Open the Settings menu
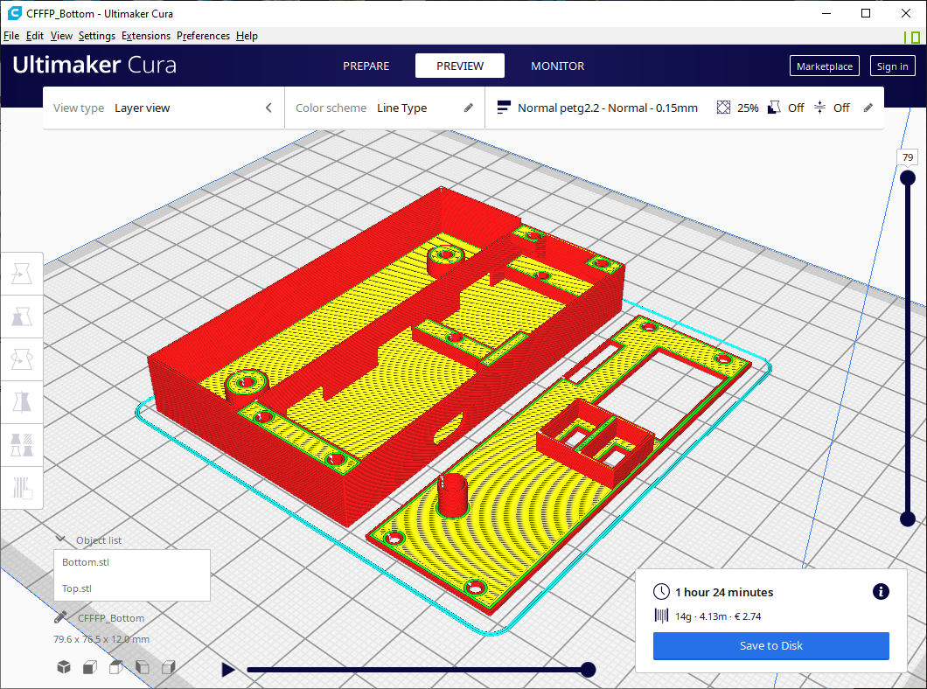927x689 pixels. click(97, 36)
